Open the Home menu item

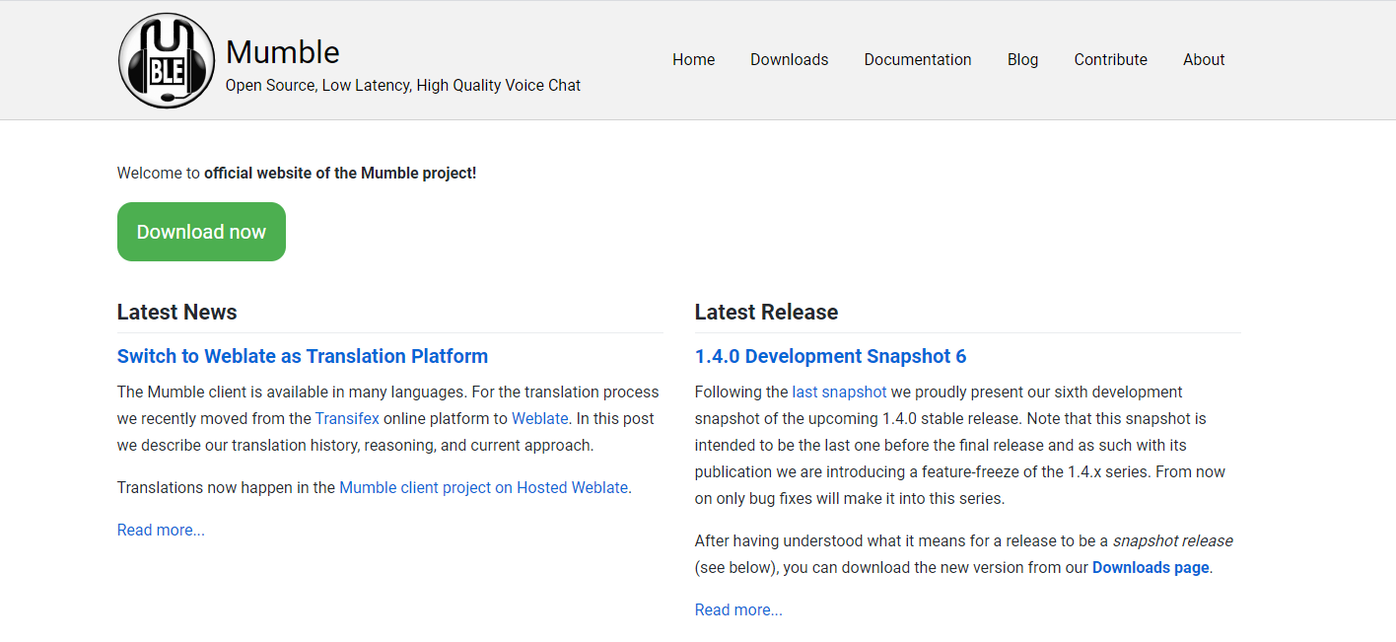point(693,59)
